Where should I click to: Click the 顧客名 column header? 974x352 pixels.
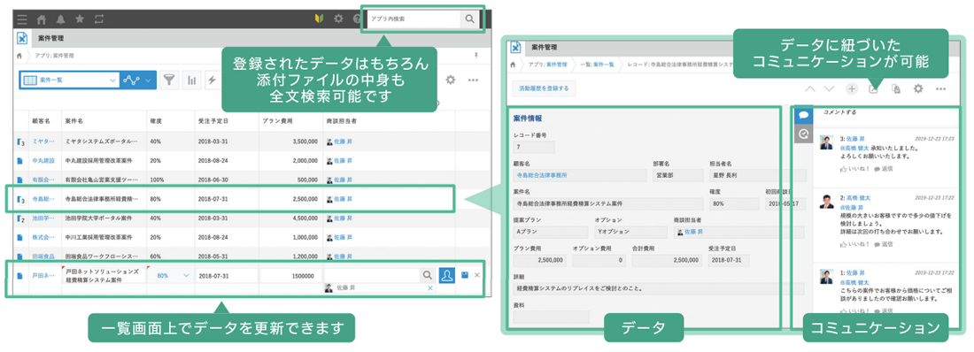(x=41, y=120)
